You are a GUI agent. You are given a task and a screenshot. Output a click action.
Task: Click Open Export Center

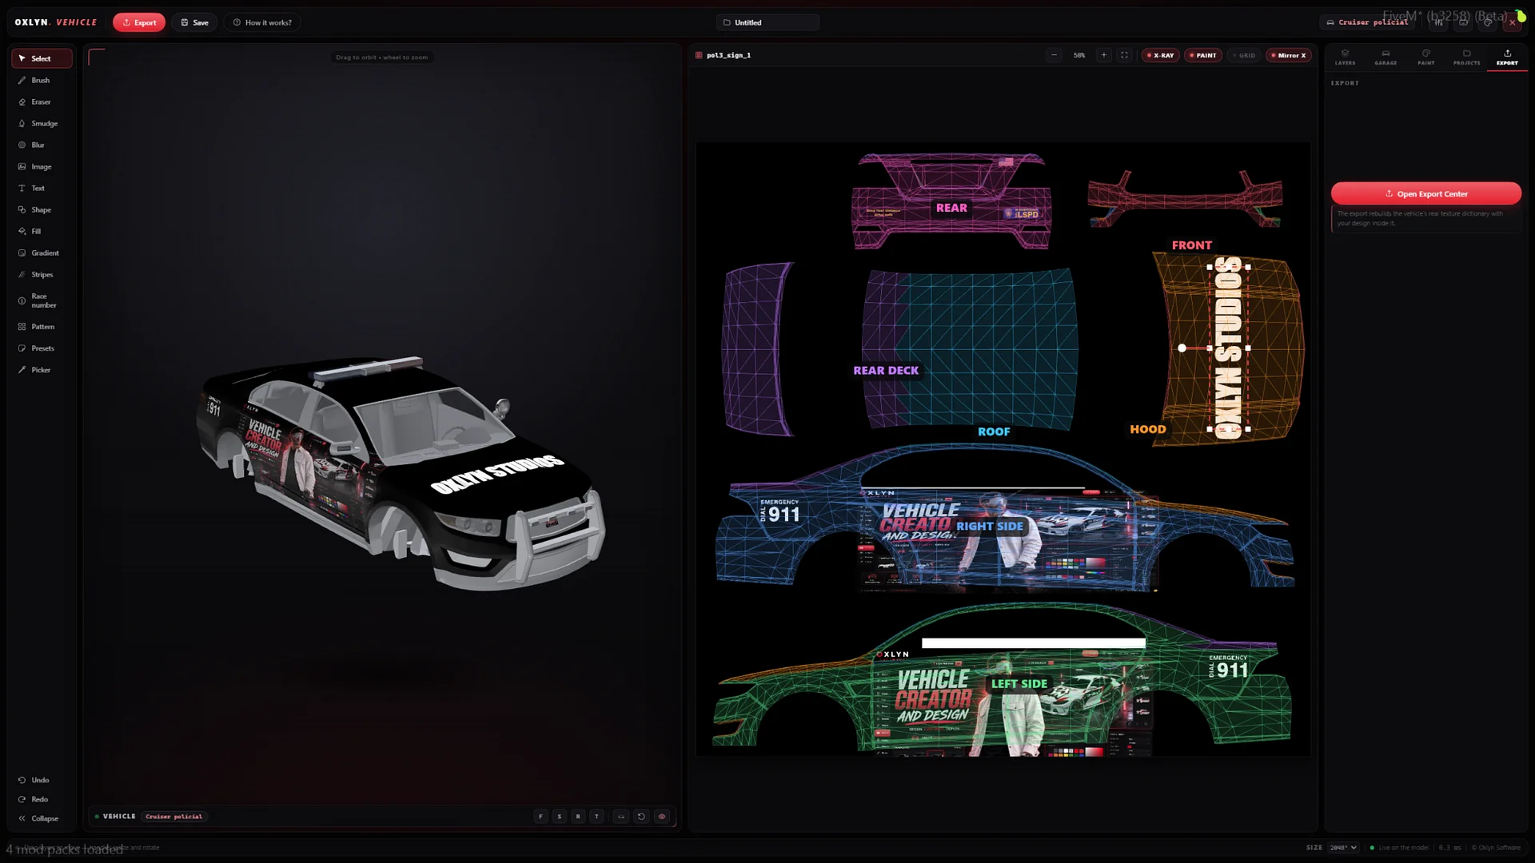tap(1426, 193)
